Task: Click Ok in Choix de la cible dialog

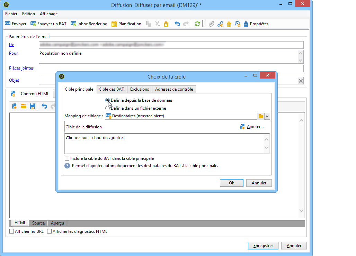Action: click(232, 183)
